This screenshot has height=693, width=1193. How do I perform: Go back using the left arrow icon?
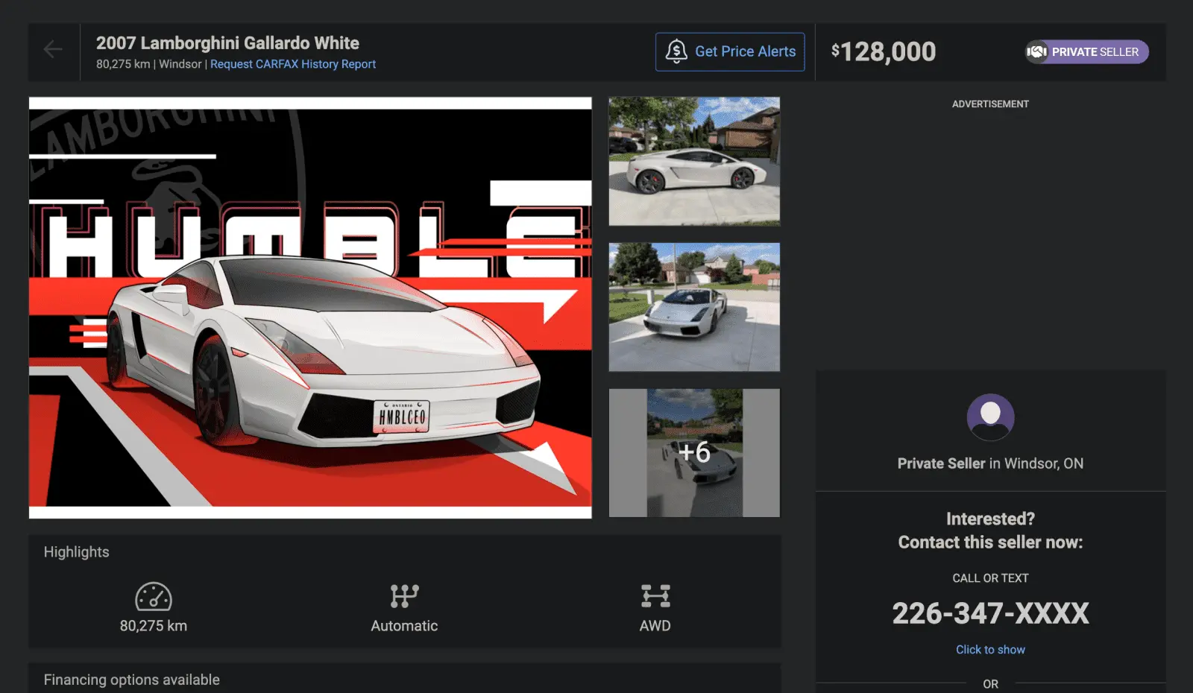coord(53,50)
